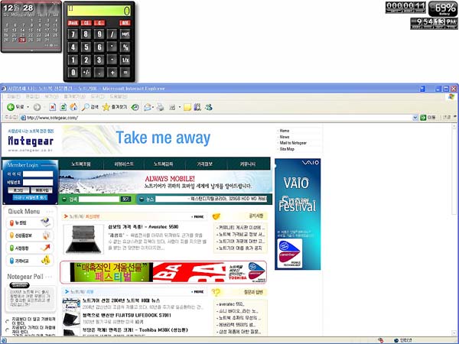
Task: Click the red Back key on the calculator
Action: 73,23
